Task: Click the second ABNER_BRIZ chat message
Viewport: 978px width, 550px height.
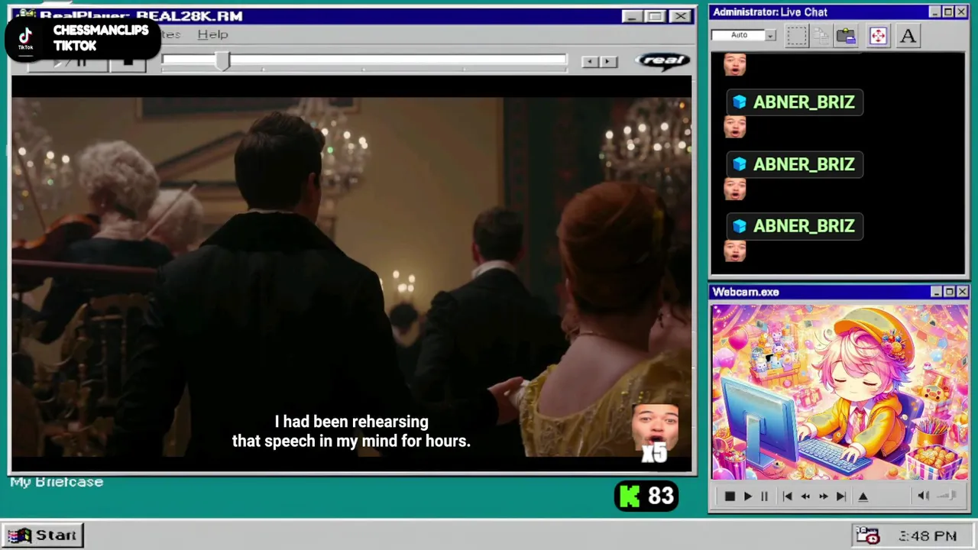Action: tap(795, 164)
